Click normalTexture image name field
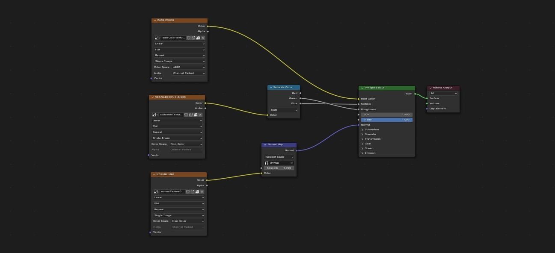The width and height of the screenshot is (555, 253). [172, 191]
